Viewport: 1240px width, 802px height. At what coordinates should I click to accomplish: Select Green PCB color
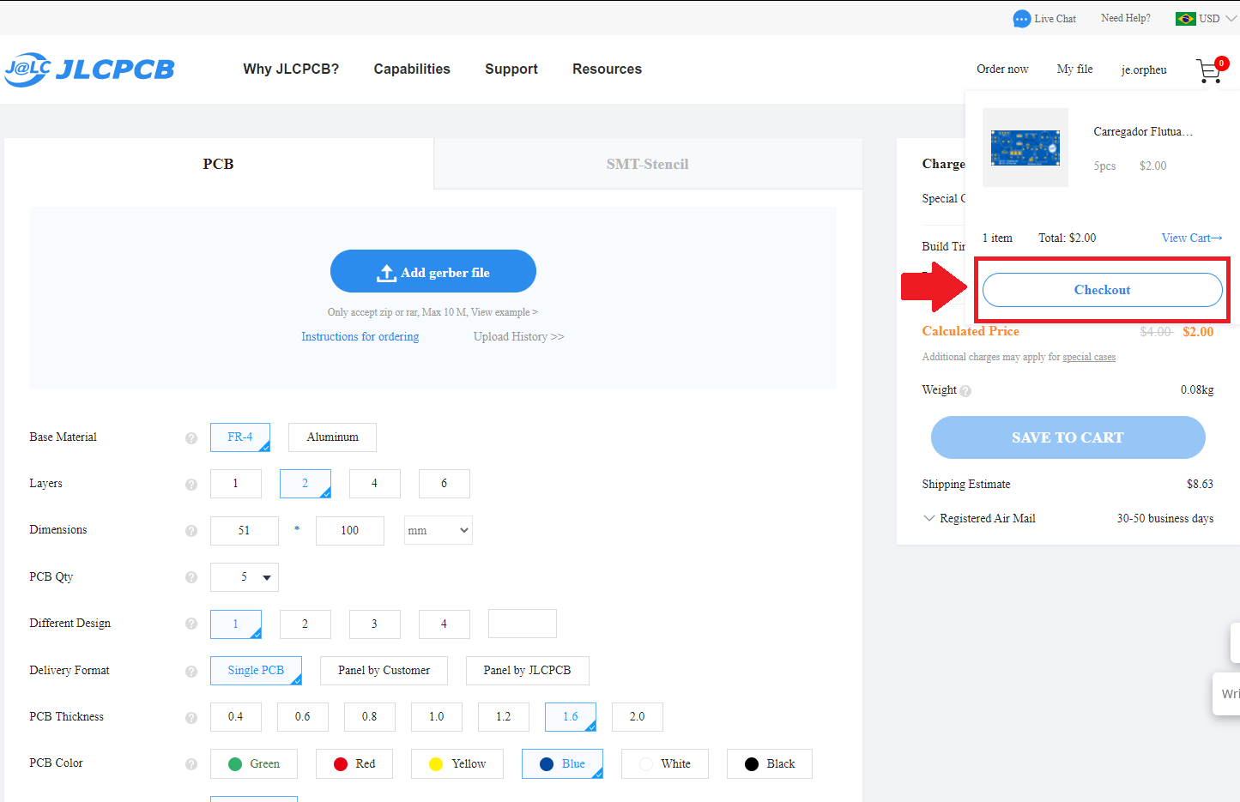coord(254,764)
